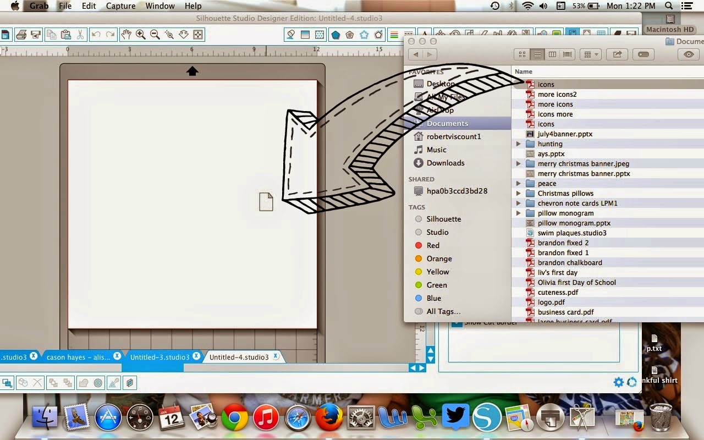Click the dotted blue pentagon outline icon
Image resolution: width=704 pixels, height=440 pixels.
(364, 35)
